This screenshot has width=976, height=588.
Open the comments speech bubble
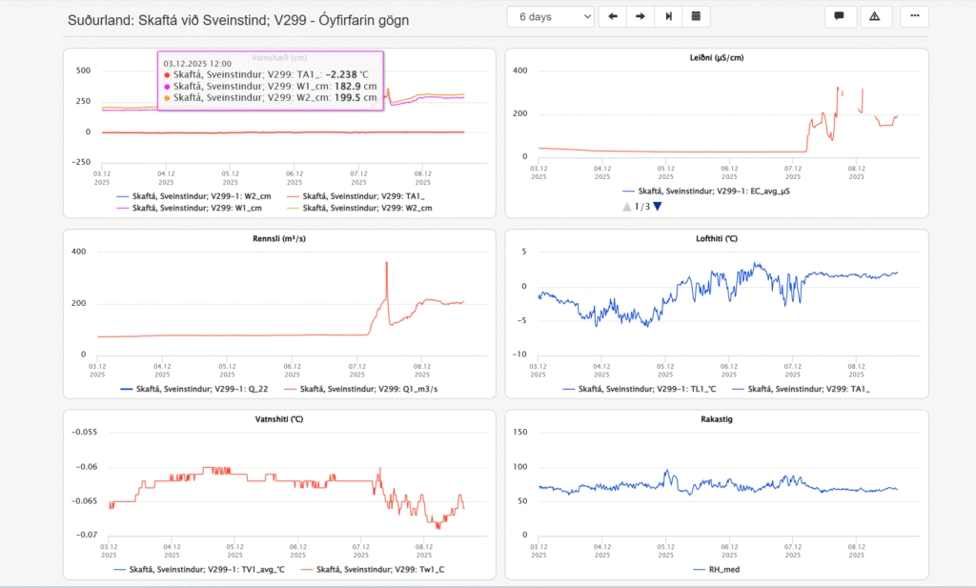839,16
